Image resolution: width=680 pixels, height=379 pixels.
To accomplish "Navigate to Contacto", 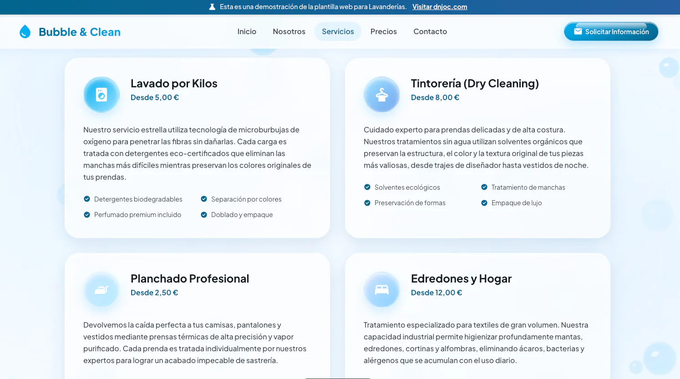I will 430,31.
